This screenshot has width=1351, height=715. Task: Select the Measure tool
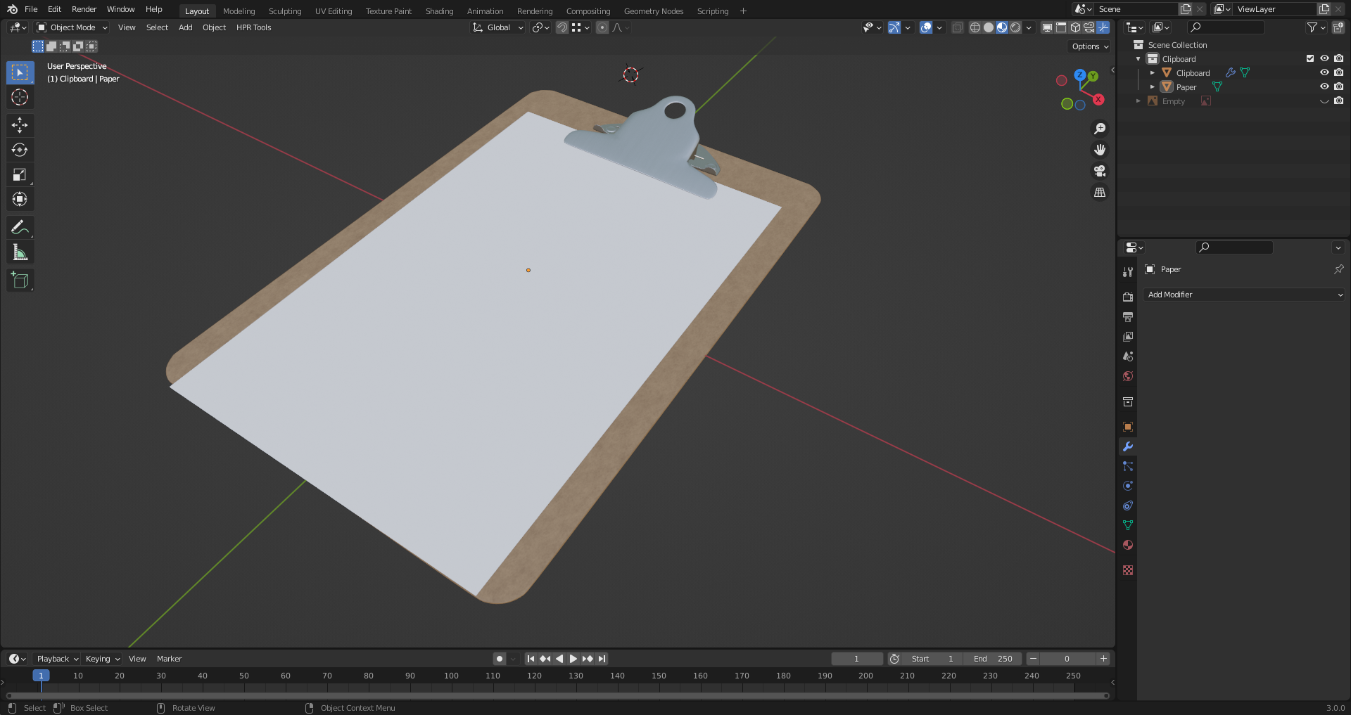[20, 251]
